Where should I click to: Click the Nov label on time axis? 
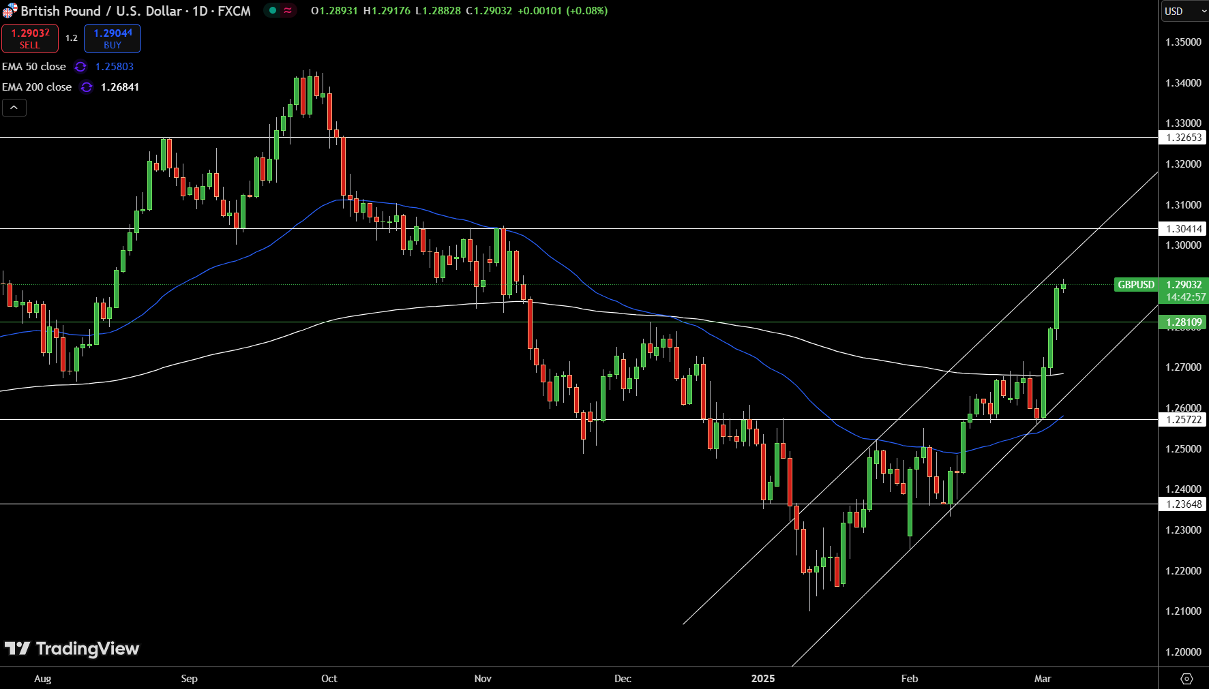(483, 679)
